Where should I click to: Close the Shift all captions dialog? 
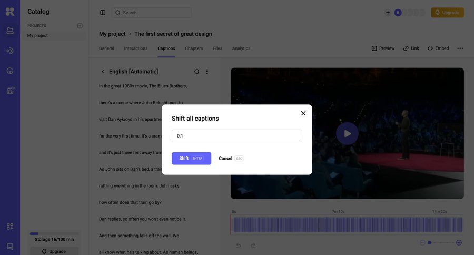(x=303, y=113)
